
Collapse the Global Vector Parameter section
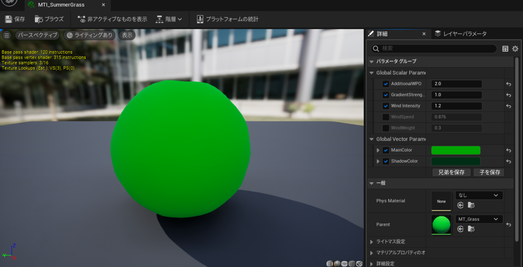372,139
